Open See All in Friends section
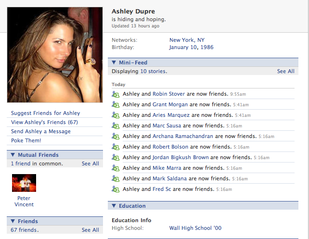This screenshot has width=309, height=239. point(90,230)
